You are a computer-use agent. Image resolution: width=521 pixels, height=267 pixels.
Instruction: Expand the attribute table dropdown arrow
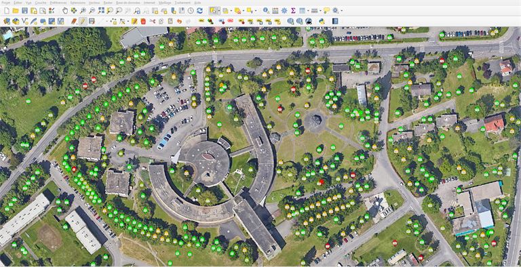(308, 11)
